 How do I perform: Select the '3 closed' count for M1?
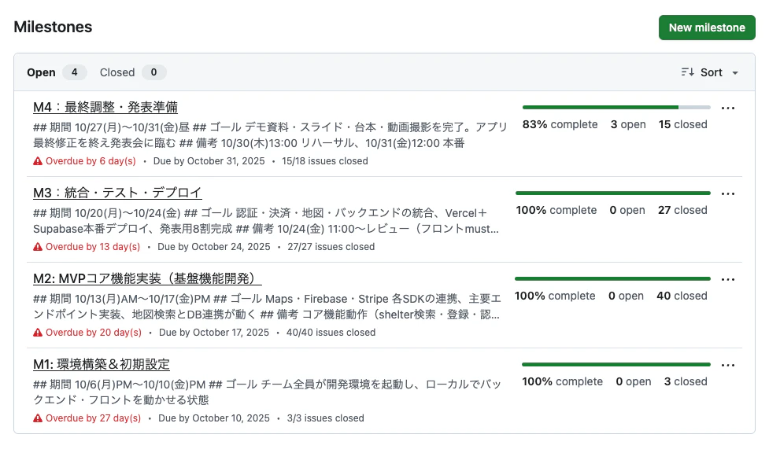click(686, 382)
